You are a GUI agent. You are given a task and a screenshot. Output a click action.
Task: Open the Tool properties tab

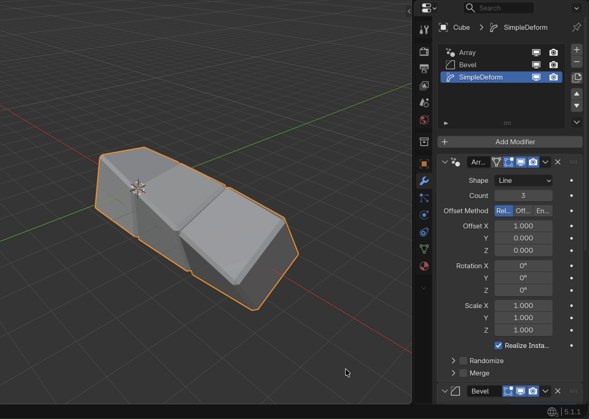click(x=424, y=30)
